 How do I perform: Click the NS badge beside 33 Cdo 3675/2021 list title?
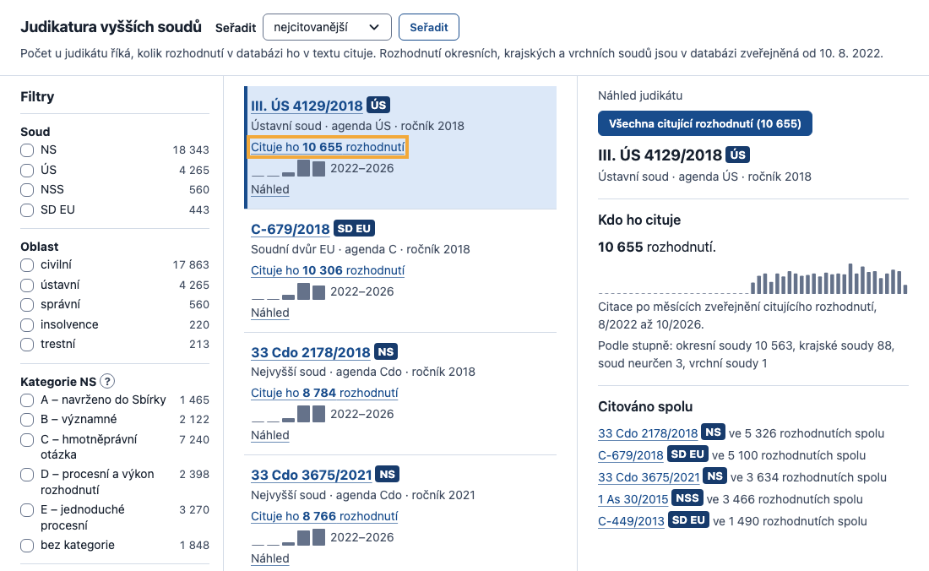pos(388,475)
